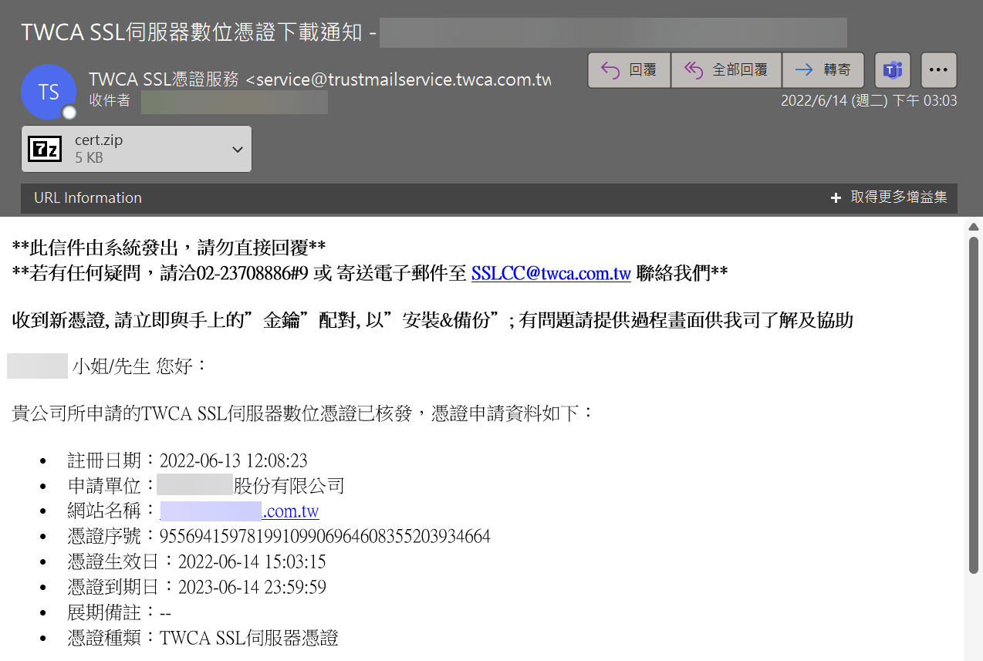Click the 憑證生效日 2022-06-14 15:03:15 line
This screenshot has height=661, width=983.
(197, 562)
